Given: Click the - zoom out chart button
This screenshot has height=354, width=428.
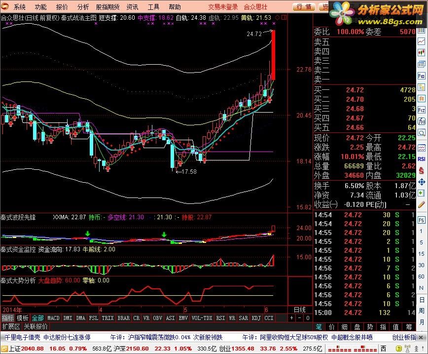Looking at the screenshot, I should click(x=300, y=318).
